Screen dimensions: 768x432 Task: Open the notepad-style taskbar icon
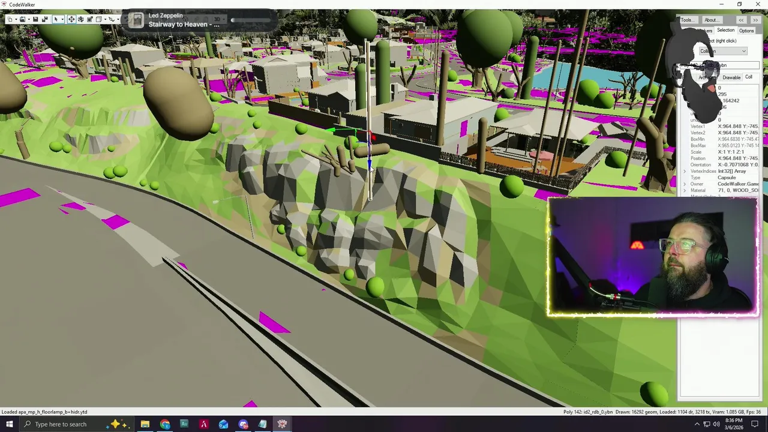point(262,424)
